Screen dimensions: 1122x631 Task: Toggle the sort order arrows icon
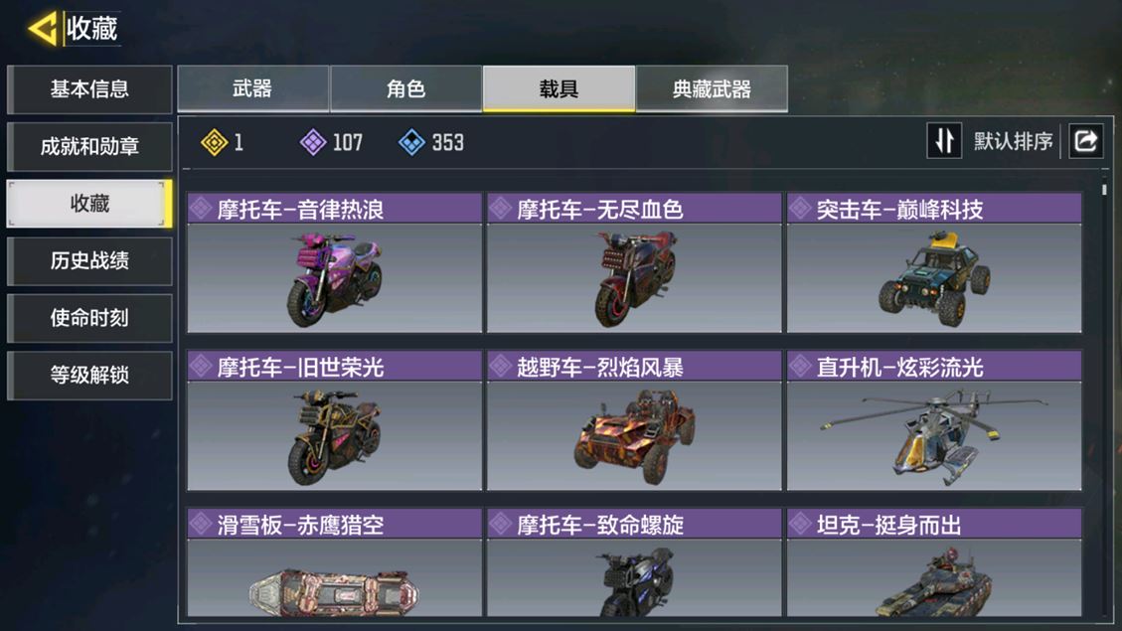click(944, 141)
